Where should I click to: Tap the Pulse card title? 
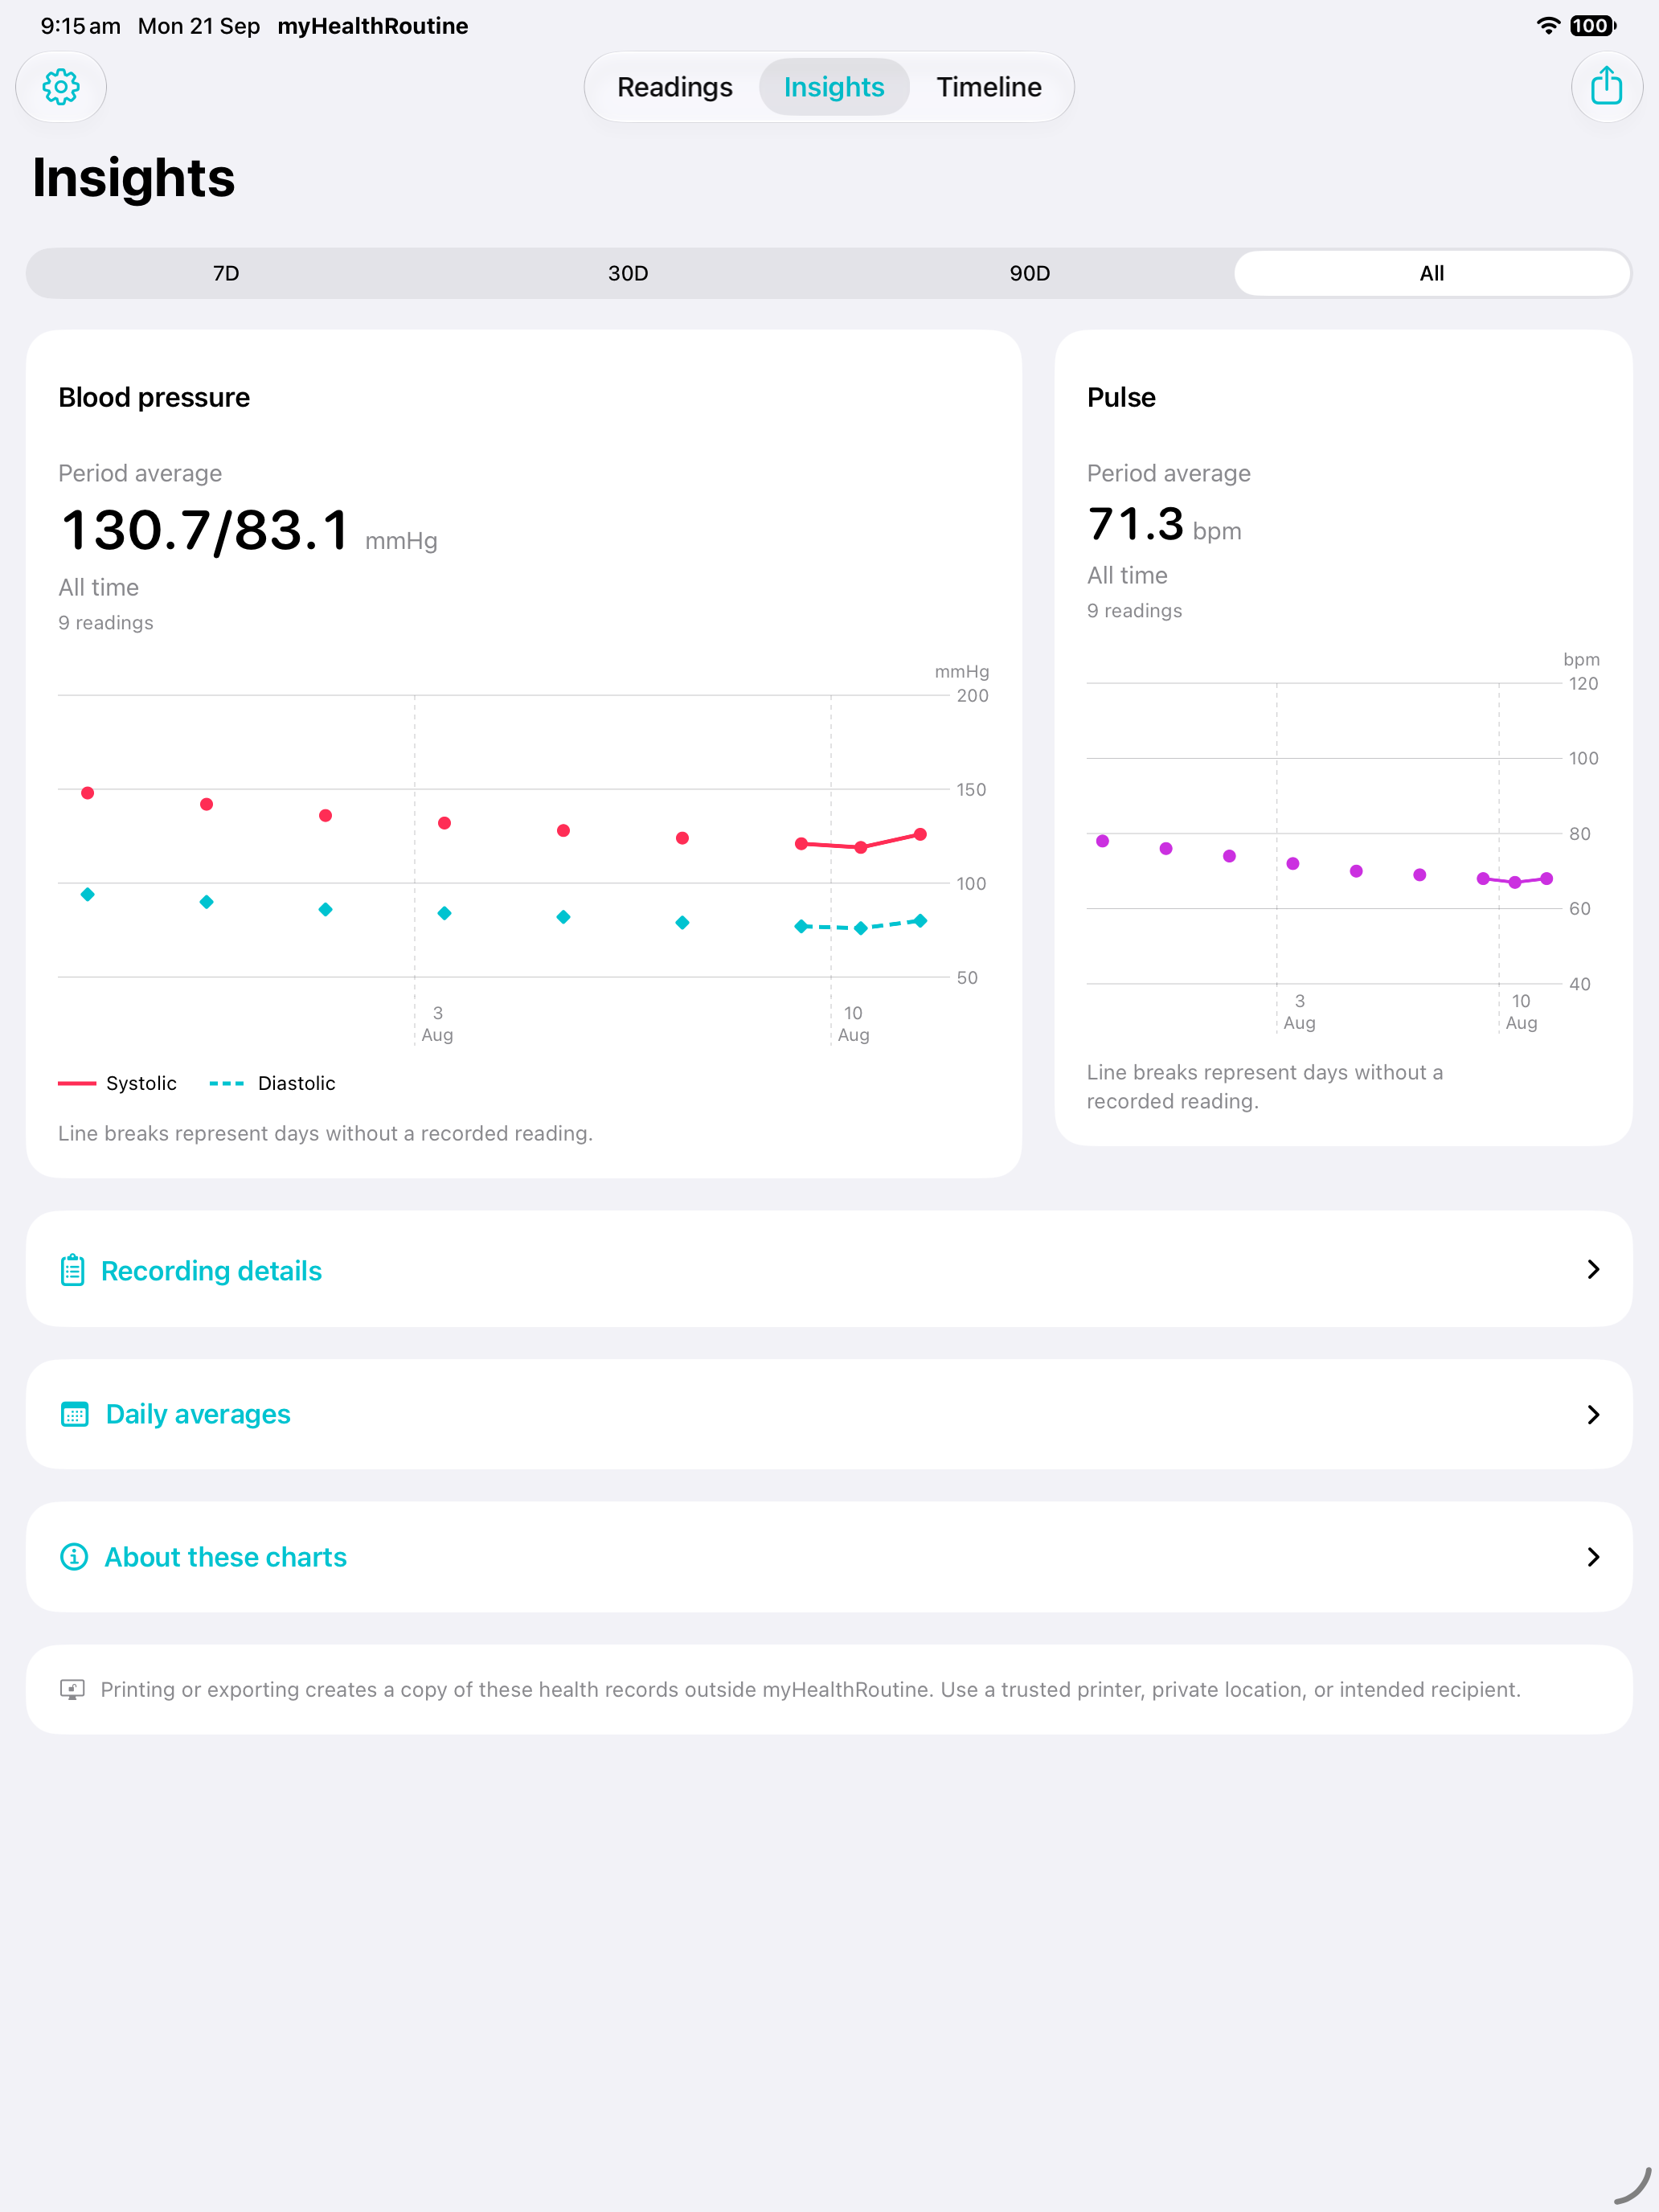click(x=1121, y=397)
